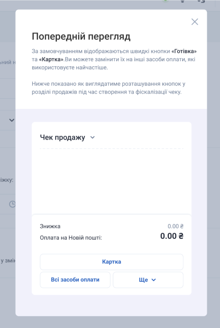
Task: Click the Оплата на Новій пошті label
Action: [71, 237]
